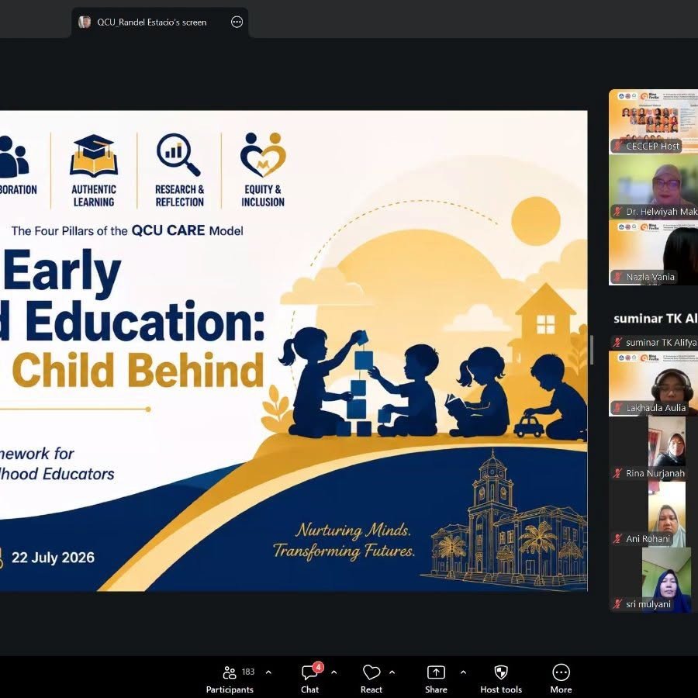This screenshot has width=698, height=698.
Task: Click the Authentic Learning graduation cap icon
Action: pos(94,156)
